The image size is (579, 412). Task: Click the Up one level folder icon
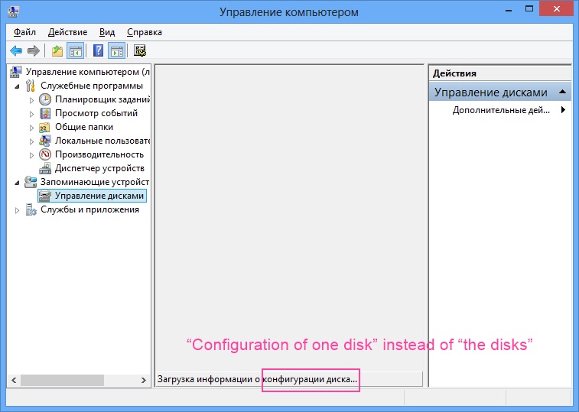pos(57,51)
